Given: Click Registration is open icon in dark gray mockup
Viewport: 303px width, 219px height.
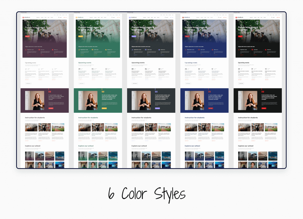Looking at the screenshot, I should 132,50.
